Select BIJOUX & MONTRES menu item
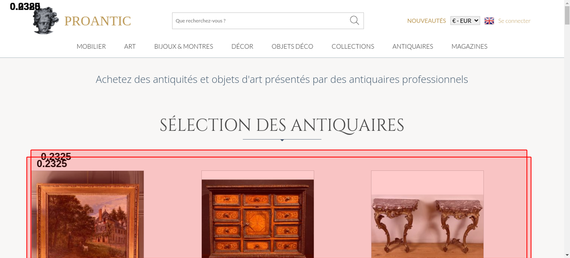The image size is (570, 258). click(x=184, y=46)
